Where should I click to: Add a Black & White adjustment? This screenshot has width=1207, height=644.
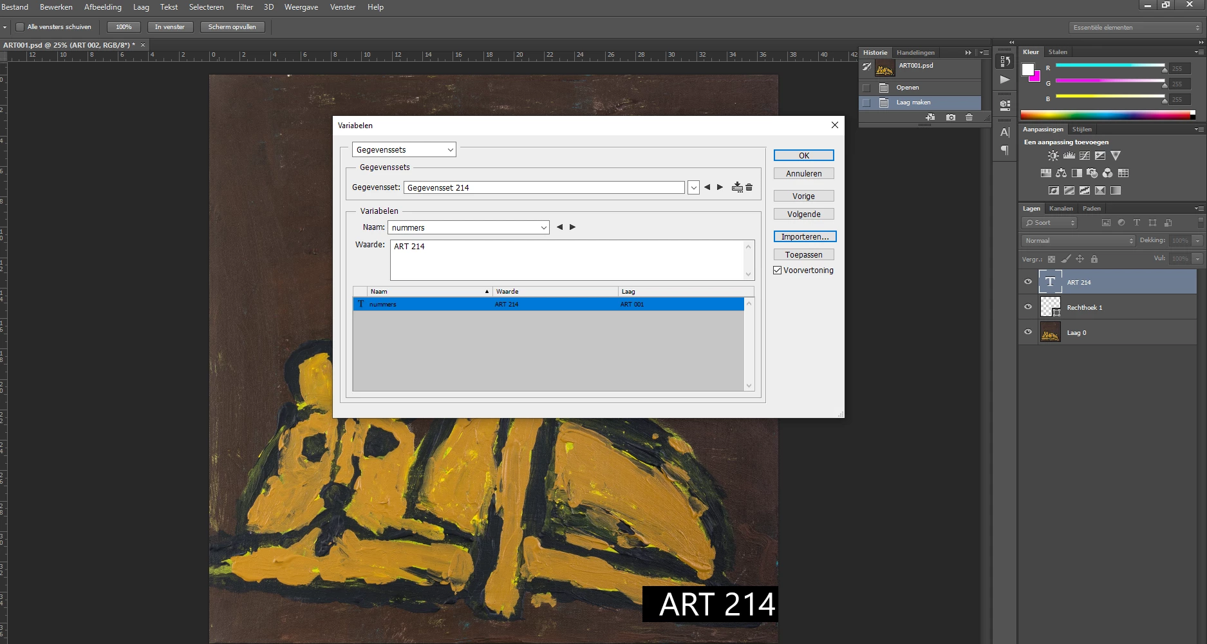(1077, 173)
